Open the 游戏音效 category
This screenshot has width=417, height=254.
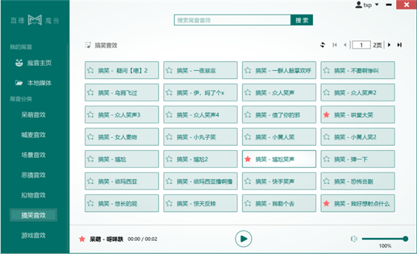(x=33, y=235)
